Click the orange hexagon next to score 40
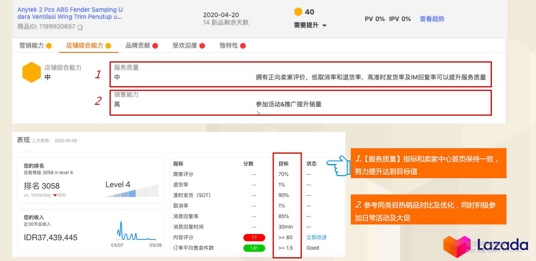Screen dimensions: 536x261 (298, 12)
